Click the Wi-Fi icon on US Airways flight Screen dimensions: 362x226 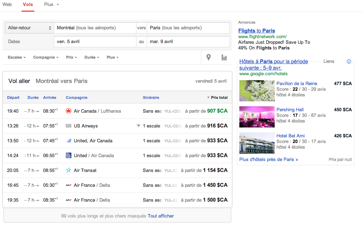click(139, 126)
